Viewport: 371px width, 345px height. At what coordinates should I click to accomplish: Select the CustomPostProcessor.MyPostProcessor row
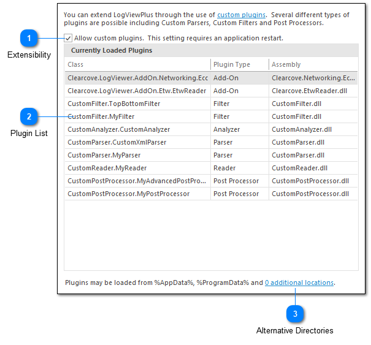coord(211,194)
